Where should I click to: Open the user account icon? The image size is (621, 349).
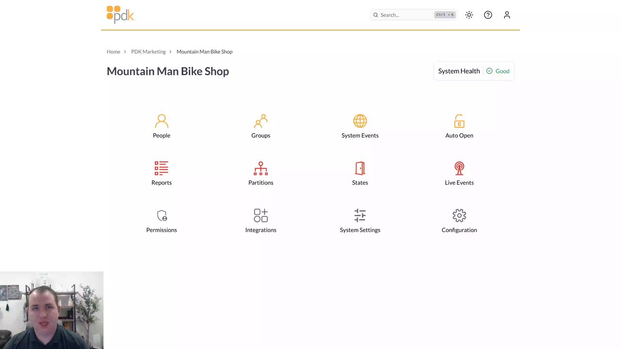coord(507,15)
